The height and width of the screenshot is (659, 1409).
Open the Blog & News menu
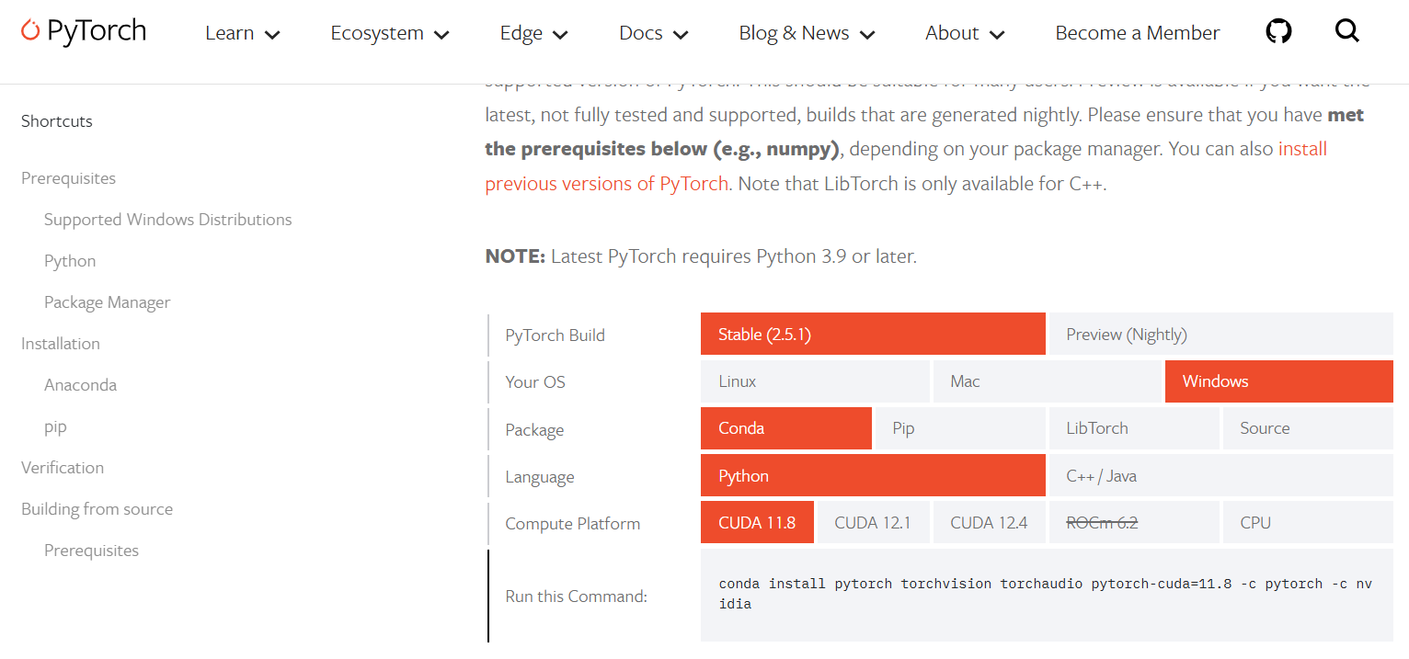tap(806, 33)
